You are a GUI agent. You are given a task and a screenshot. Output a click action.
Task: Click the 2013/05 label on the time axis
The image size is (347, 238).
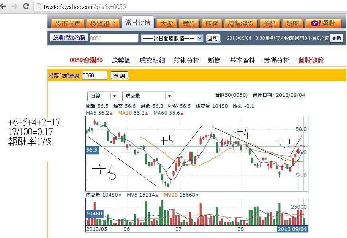pyautogui.click(x=97, y=229)
